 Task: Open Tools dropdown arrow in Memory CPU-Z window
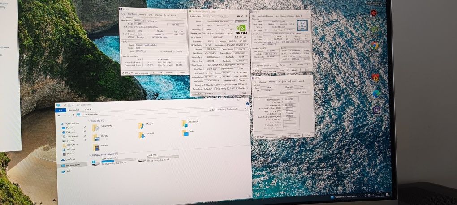pos(289,136)
